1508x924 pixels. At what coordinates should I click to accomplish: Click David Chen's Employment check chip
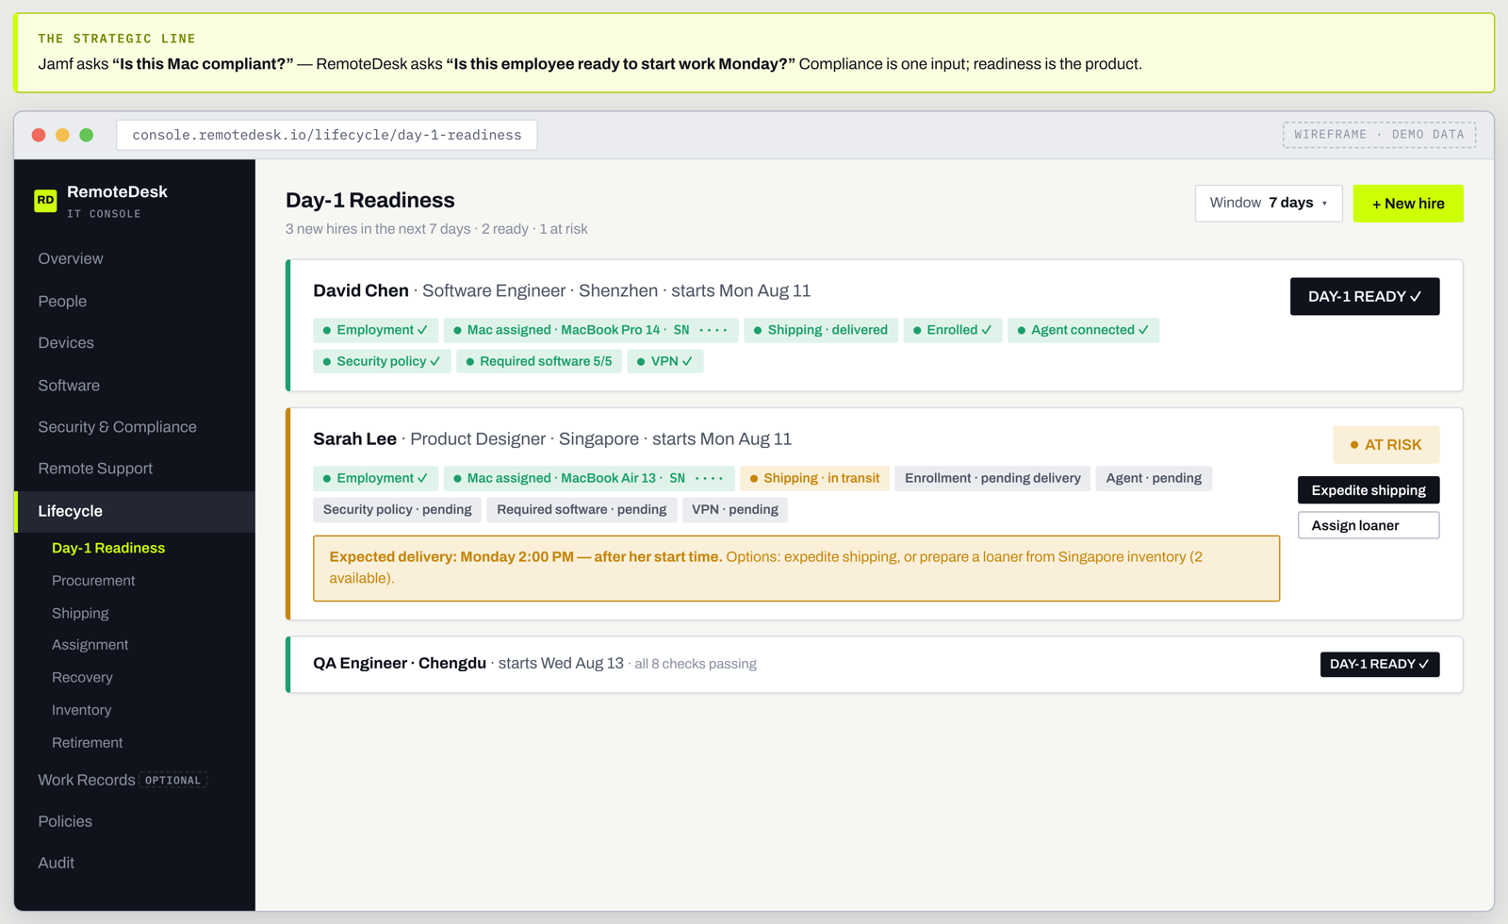[375, 330]
